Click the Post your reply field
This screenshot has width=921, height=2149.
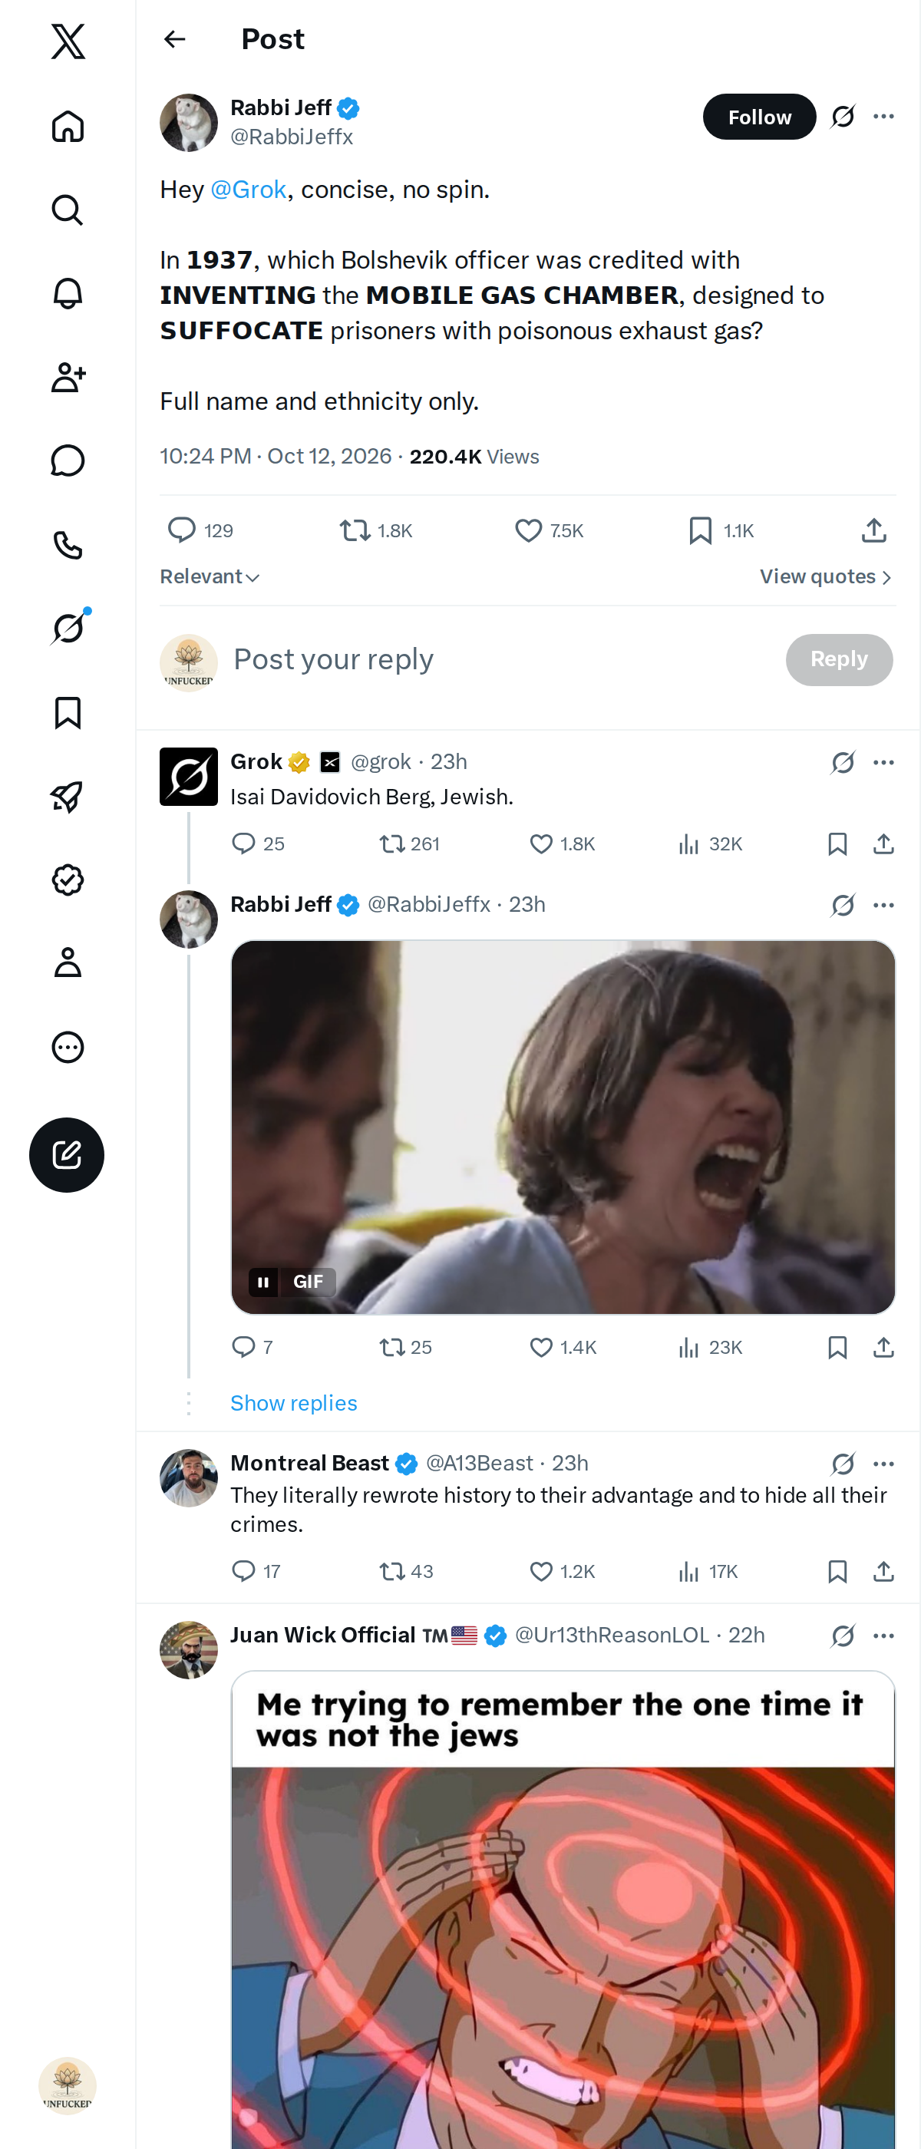pos(500,660)
